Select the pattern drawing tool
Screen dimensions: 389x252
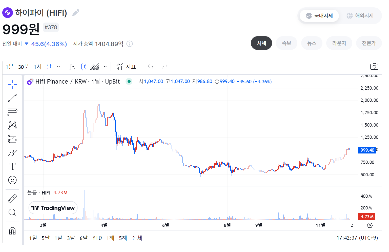pos(12,125)
